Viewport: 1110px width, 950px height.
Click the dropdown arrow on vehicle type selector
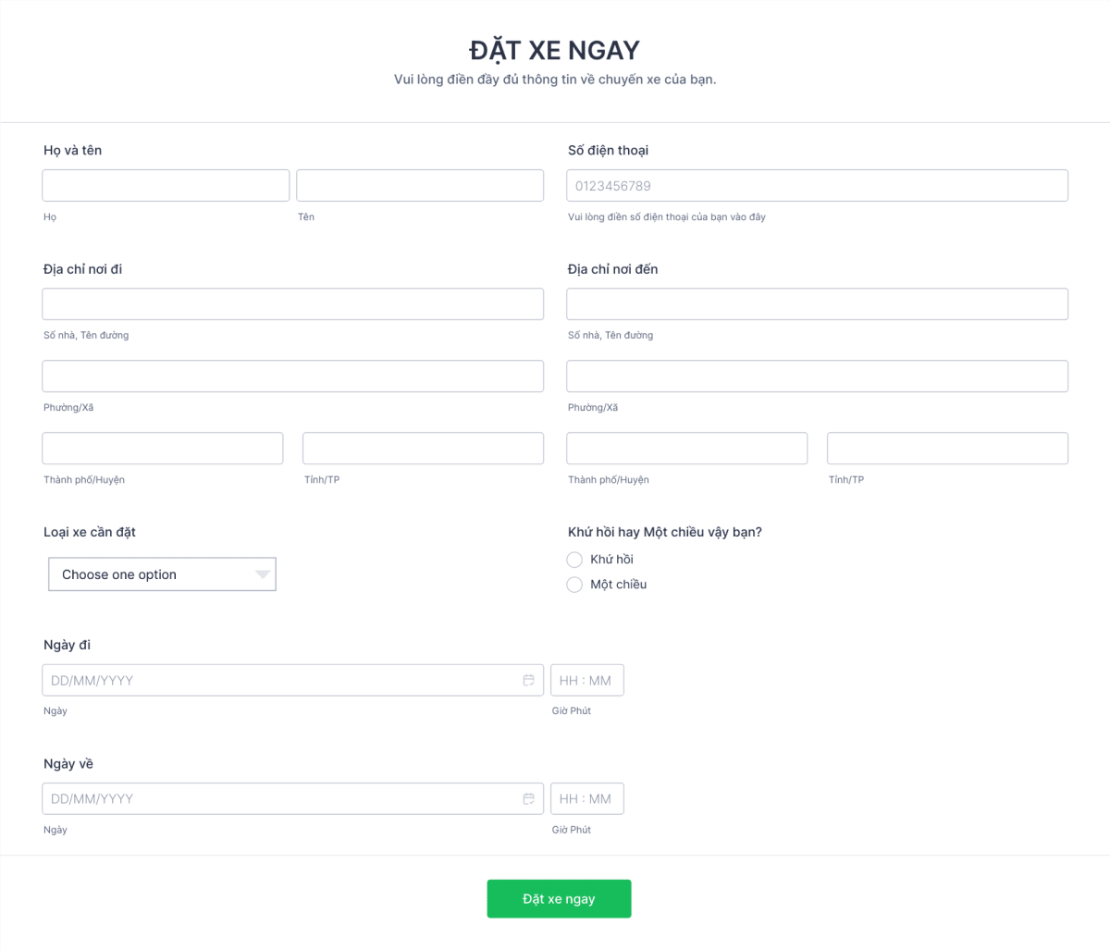pos(261,574)
